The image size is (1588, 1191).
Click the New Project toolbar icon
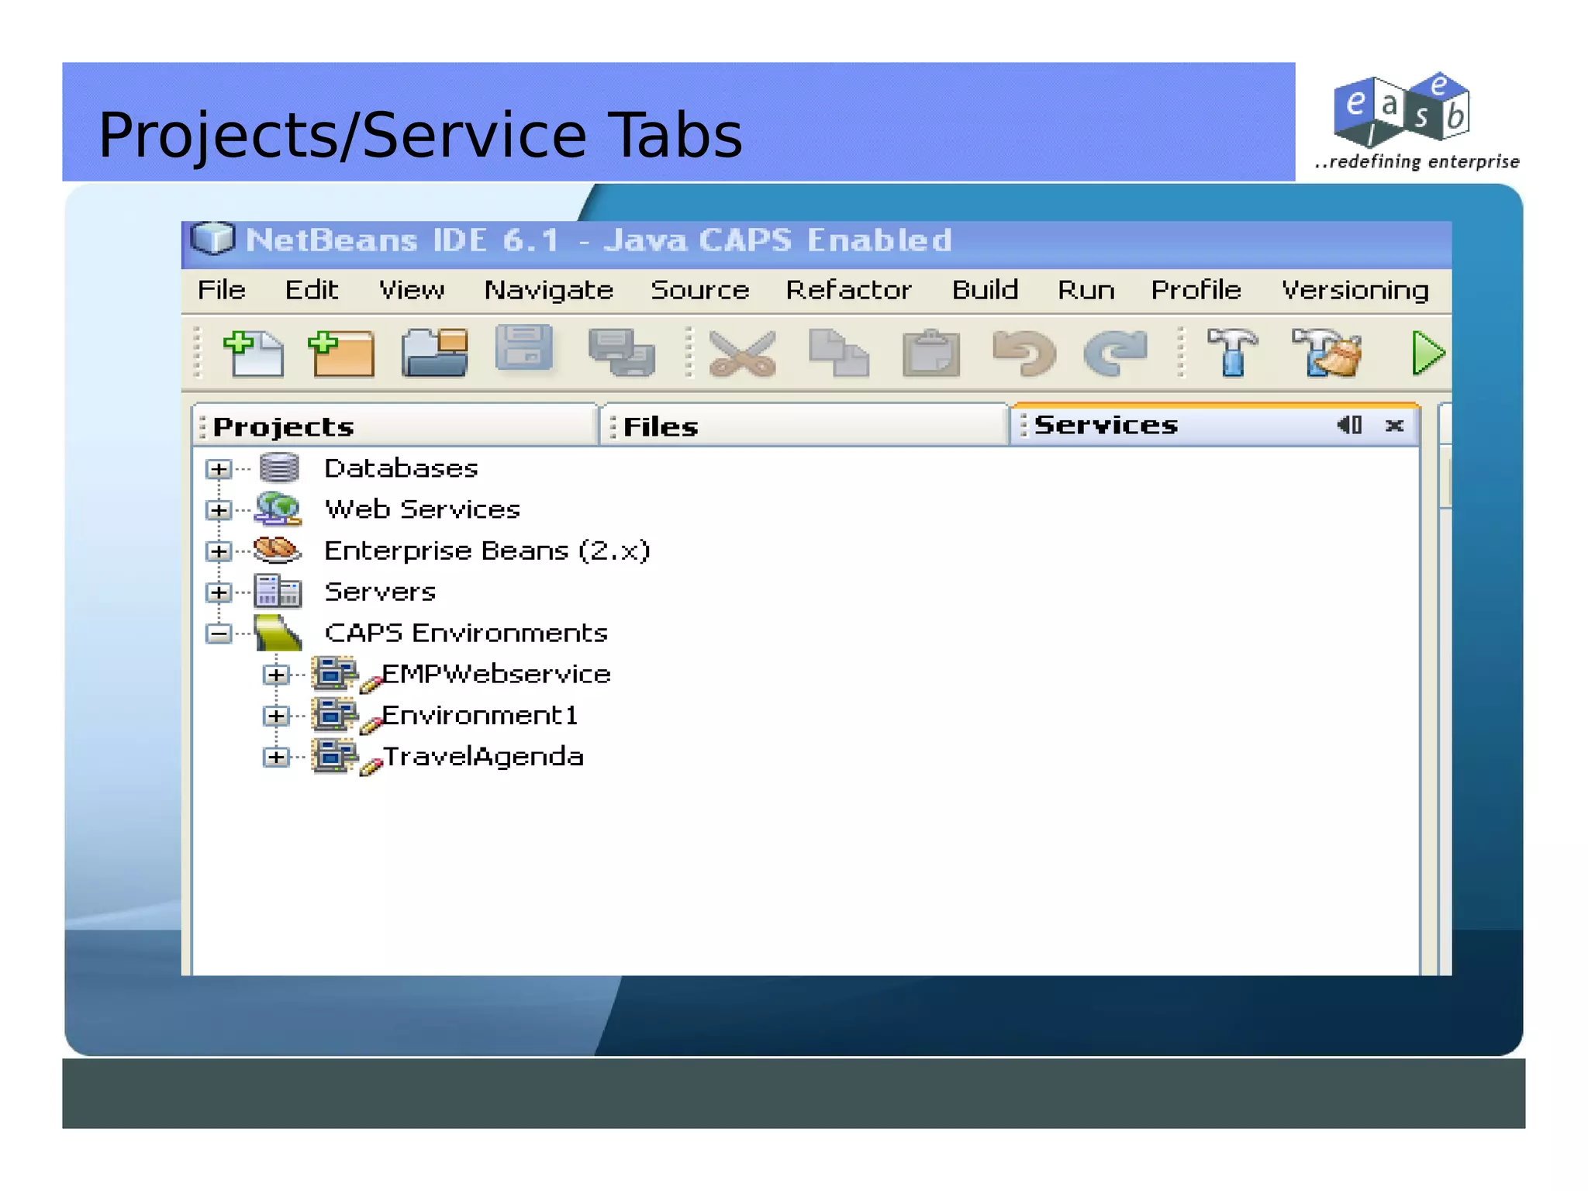pos(341,354)
